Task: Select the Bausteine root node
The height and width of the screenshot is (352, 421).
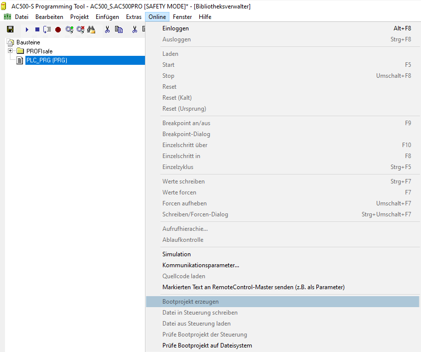Action: coord(28,42)
